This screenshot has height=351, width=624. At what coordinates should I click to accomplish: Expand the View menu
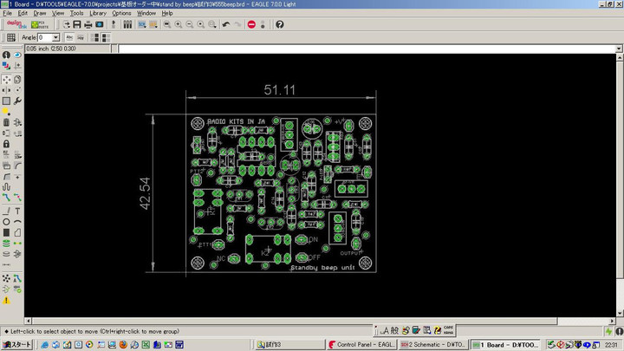(x=58, y=14)
